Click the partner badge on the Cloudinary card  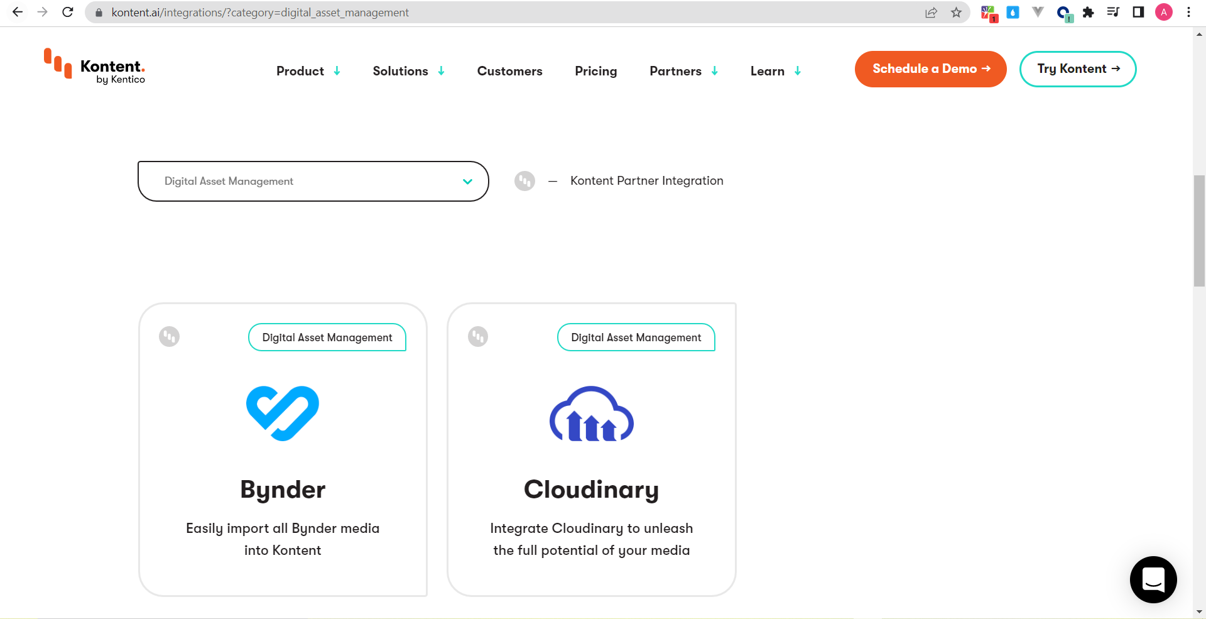tap(478, 337)
